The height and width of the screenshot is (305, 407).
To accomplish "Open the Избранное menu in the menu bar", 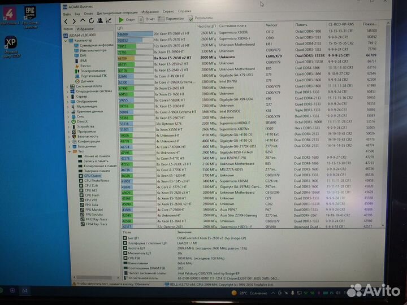I will pyautogui.click(x=150, y=12).
